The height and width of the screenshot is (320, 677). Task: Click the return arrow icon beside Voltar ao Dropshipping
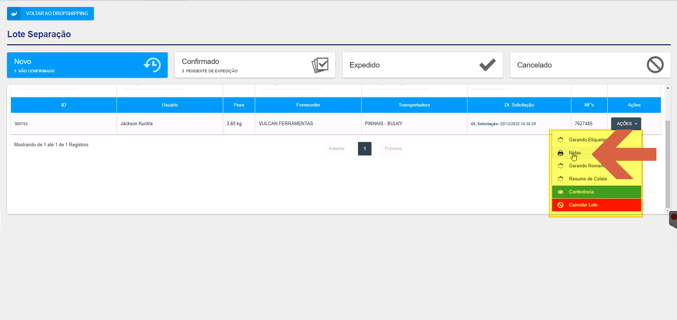coord(14,13)
